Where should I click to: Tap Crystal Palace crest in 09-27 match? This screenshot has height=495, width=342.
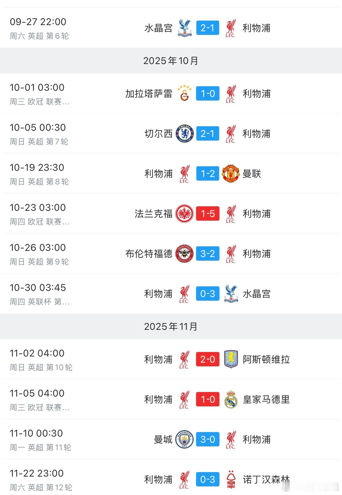click(185, 27)
